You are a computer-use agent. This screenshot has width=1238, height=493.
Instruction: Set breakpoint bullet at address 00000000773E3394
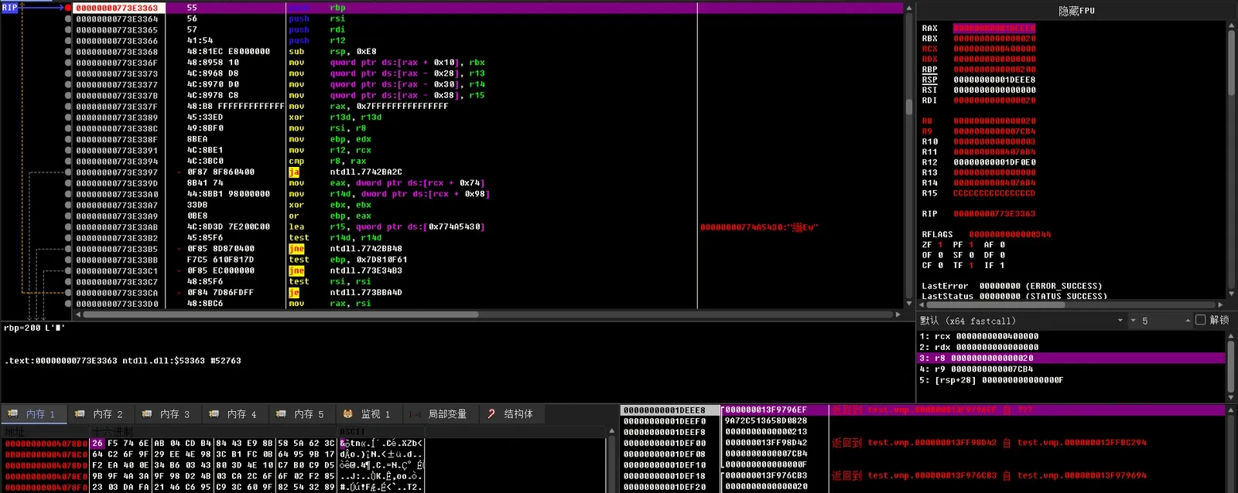68,161
